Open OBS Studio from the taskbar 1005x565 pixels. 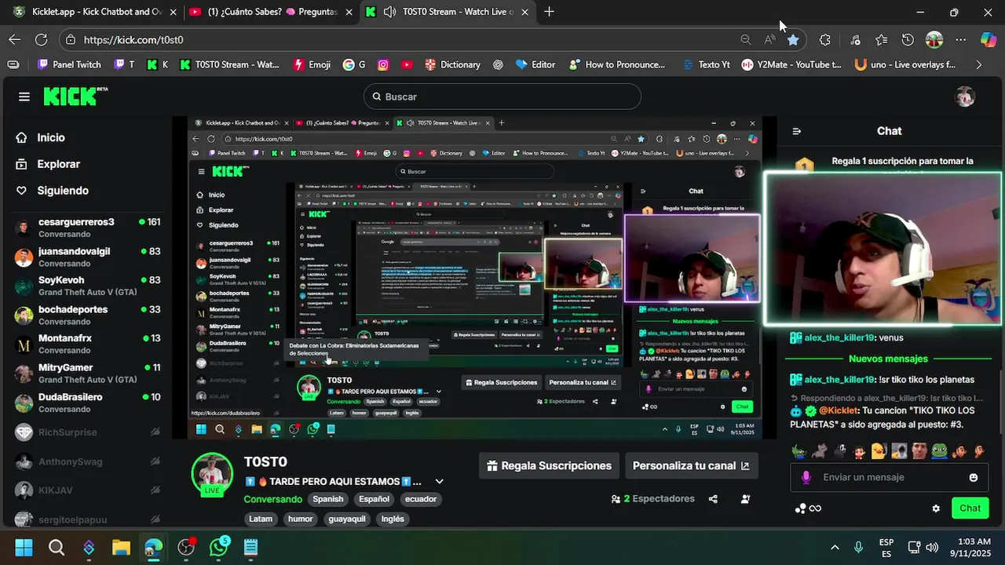coord(186,547)
